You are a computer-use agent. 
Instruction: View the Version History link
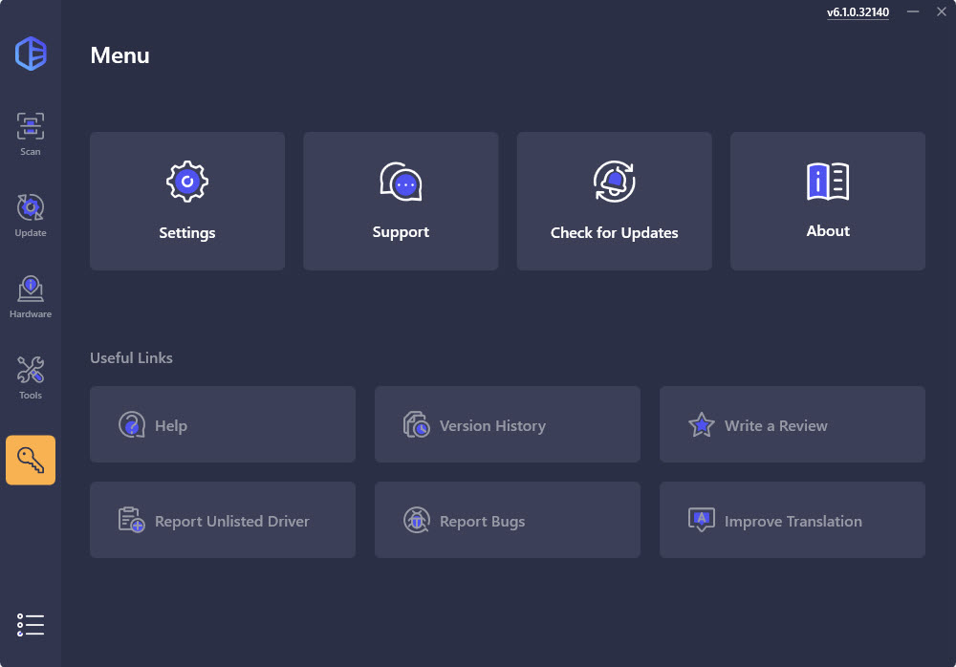pos(507,425)
